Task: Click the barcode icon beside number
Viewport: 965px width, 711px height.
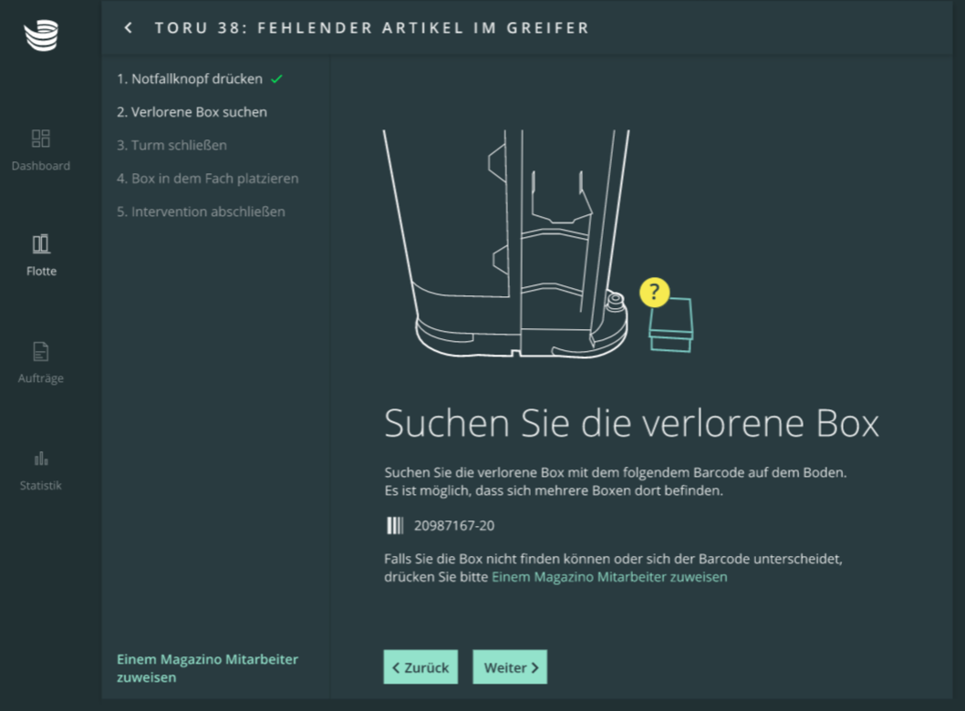Action: [395, 525]
